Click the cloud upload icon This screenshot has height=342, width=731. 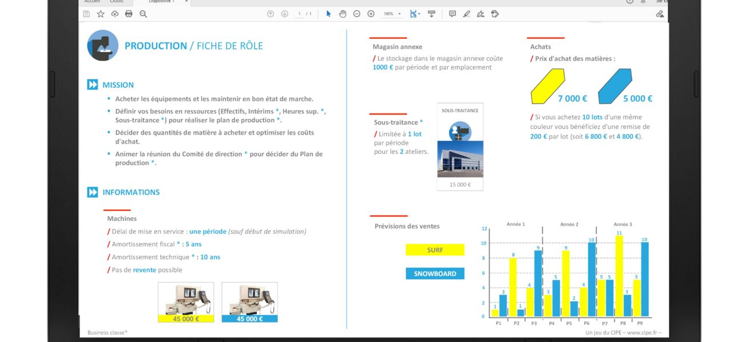click(115, 14)
